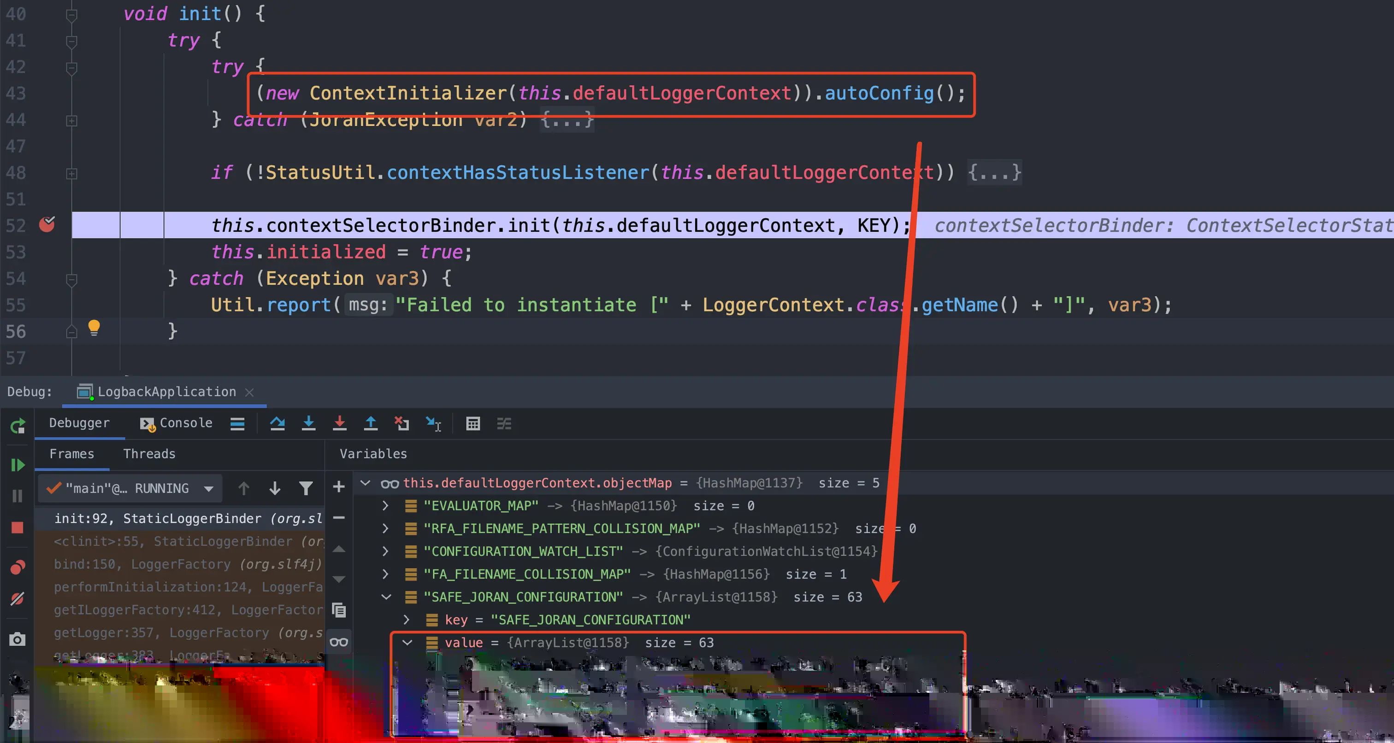Click contextHasStatusListener method on line 48
The width and height of the screenshot is (1394, 743).
518,172
